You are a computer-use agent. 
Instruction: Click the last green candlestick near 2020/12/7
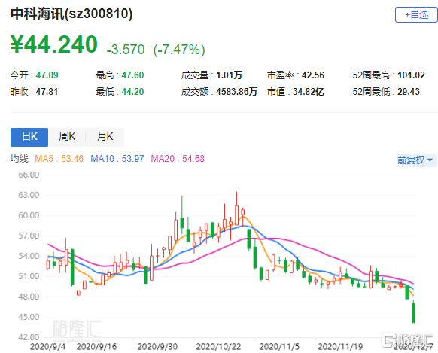[413, 313]
